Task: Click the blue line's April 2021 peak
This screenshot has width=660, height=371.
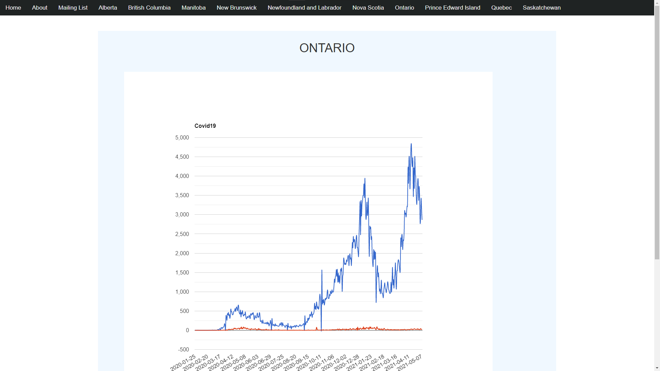Action: tap(411, 144)
